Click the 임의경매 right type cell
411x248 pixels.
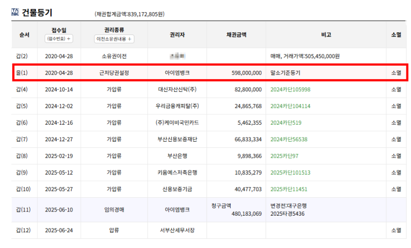point(114,210)
